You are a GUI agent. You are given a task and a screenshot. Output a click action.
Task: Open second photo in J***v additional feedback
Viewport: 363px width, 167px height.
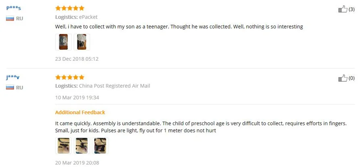point(82,146)
